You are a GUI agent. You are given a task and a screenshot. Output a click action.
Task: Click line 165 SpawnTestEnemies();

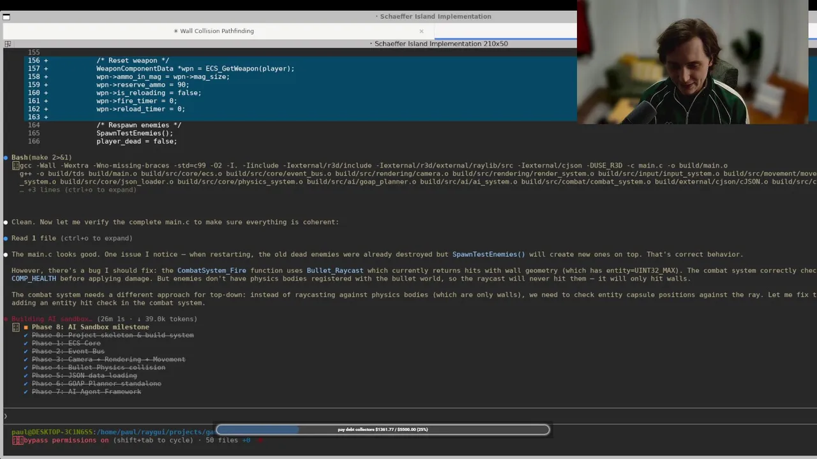(x=135, y=133)
